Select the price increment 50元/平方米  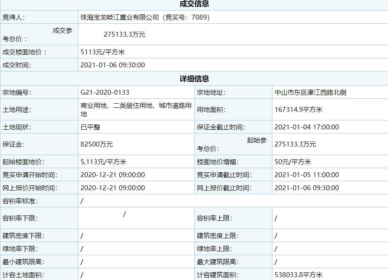click(293, 162)
